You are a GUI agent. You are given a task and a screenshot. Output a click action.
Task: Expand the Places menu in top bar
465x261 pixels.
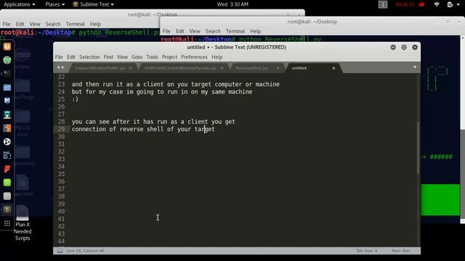[x=55, y=4]
